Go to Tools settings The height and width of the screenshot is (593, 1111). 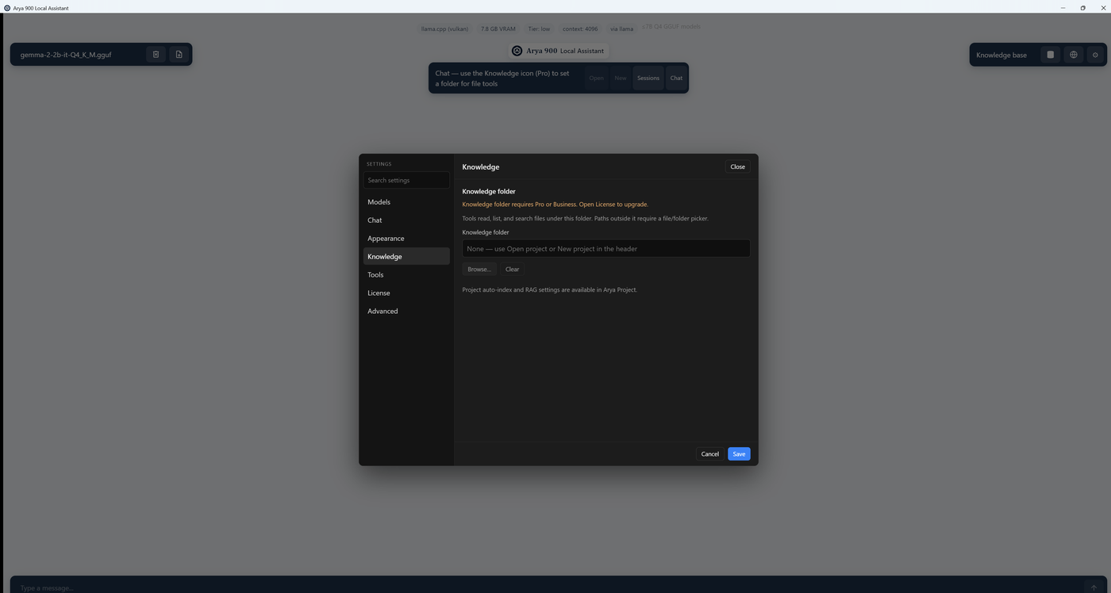[406, 275]
